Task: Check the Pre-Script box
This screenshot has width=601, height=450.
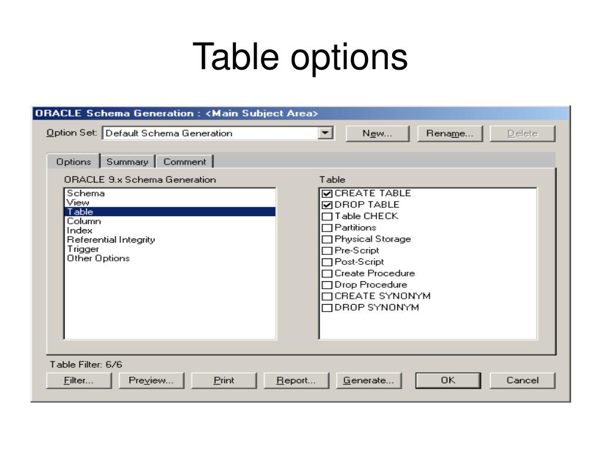Action: (x=327, y=251)
